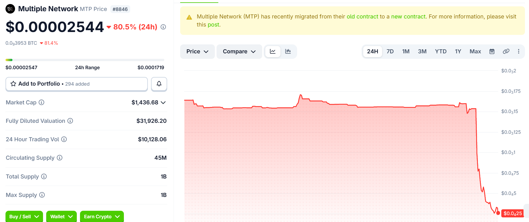Viewport: 529px width, 222px height.
Task: Click the yellow warning triangle icon
Action: 189,17
